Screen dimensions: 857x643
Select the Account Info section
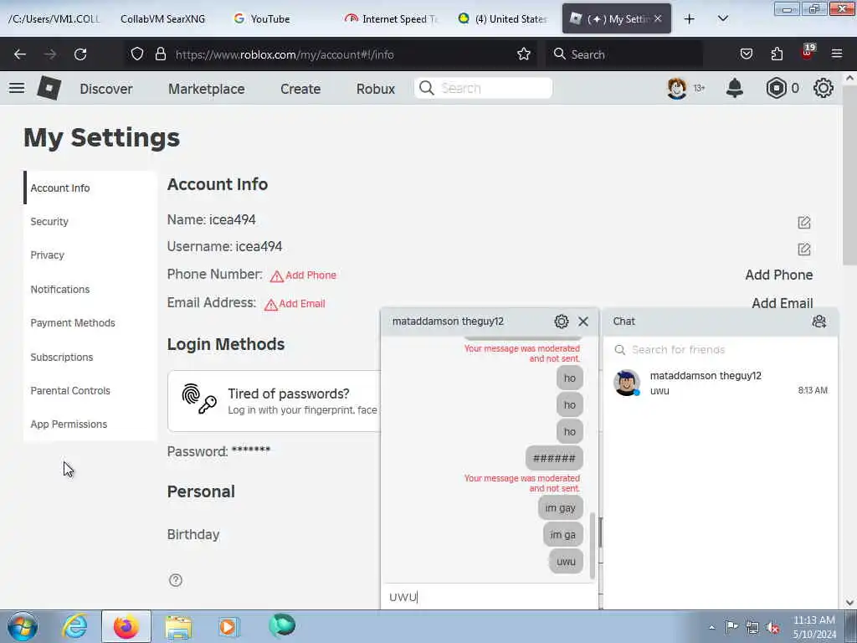coord(90,188)
